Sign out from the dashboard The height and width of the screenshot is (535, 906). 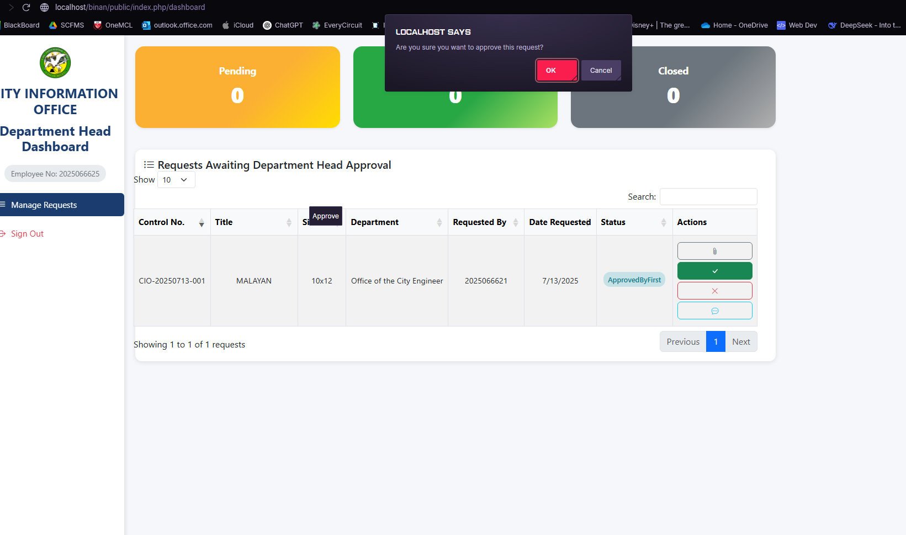pos(22,234)
